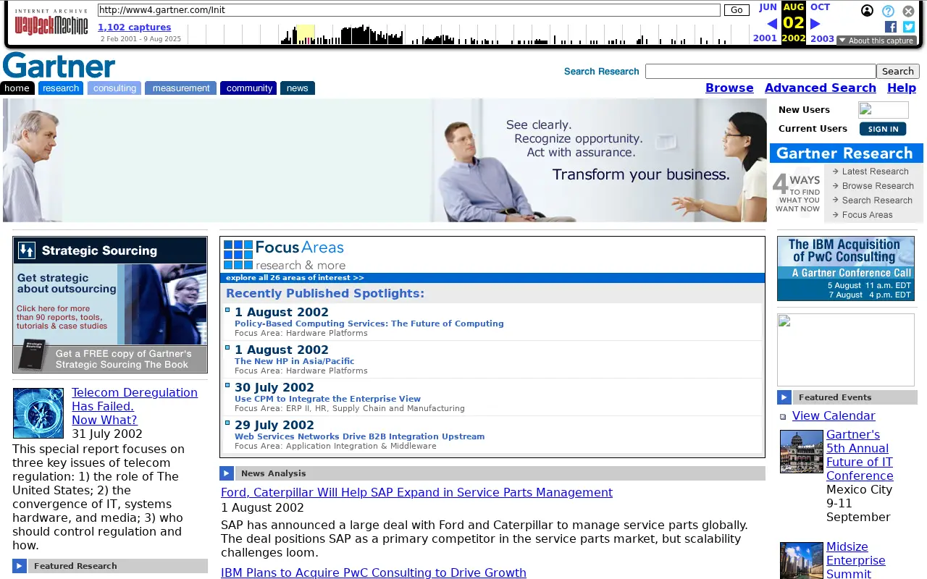
Task: Open Focus Areas link in Gartner Research
Action: pos(867,215)
